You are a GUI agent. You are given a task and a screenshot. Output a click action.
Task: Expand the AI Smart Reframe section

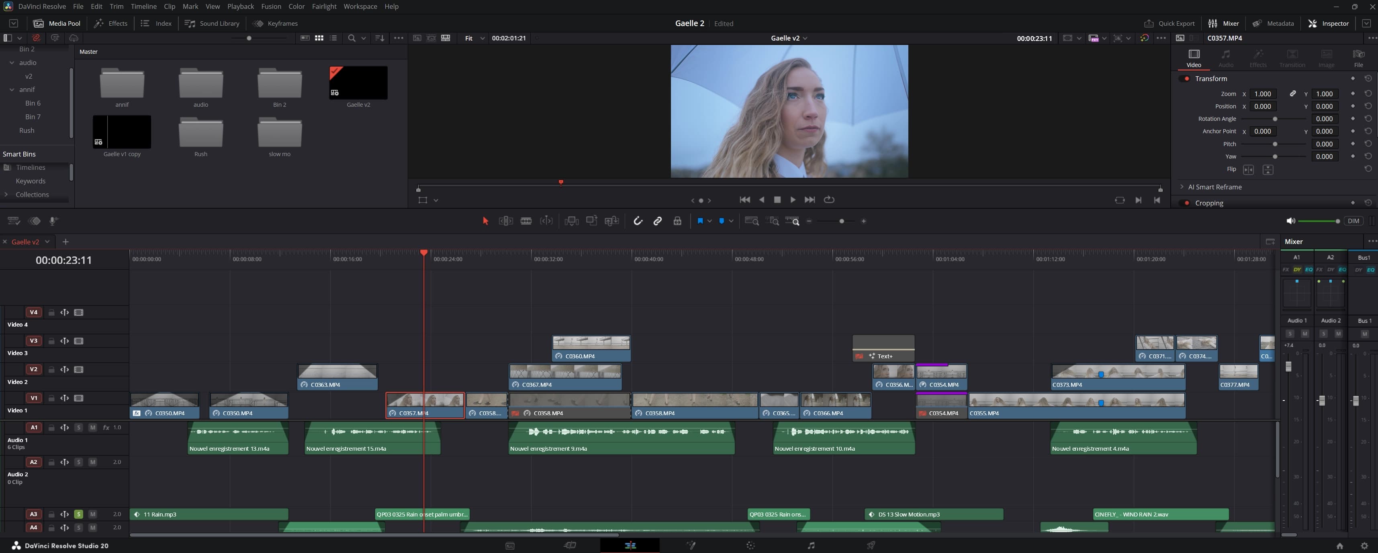point(1182,187)
